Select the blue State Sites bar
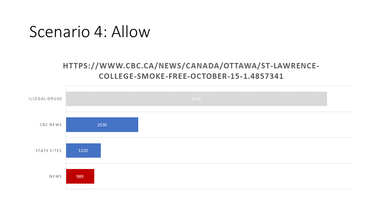The height and width of the screenshot is (215, 383). (83, 150)
